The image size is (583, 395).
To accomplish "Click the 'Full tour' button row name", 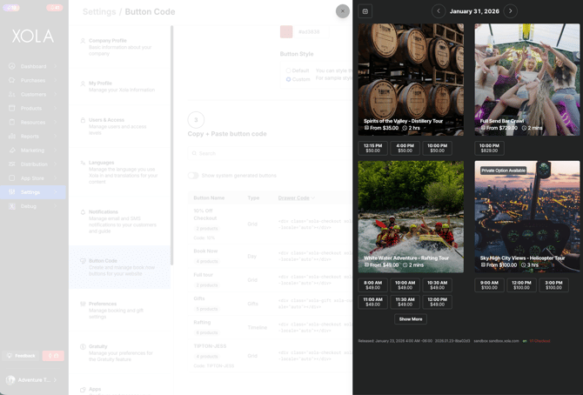I will pyautogui.click(x=203, y=275).
